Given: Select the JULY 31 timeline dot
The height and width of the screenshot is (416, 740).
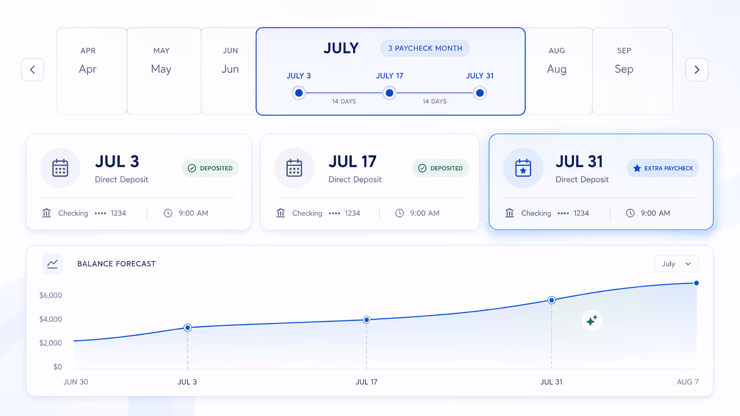Looking at the screenshot, I should 480,93.
